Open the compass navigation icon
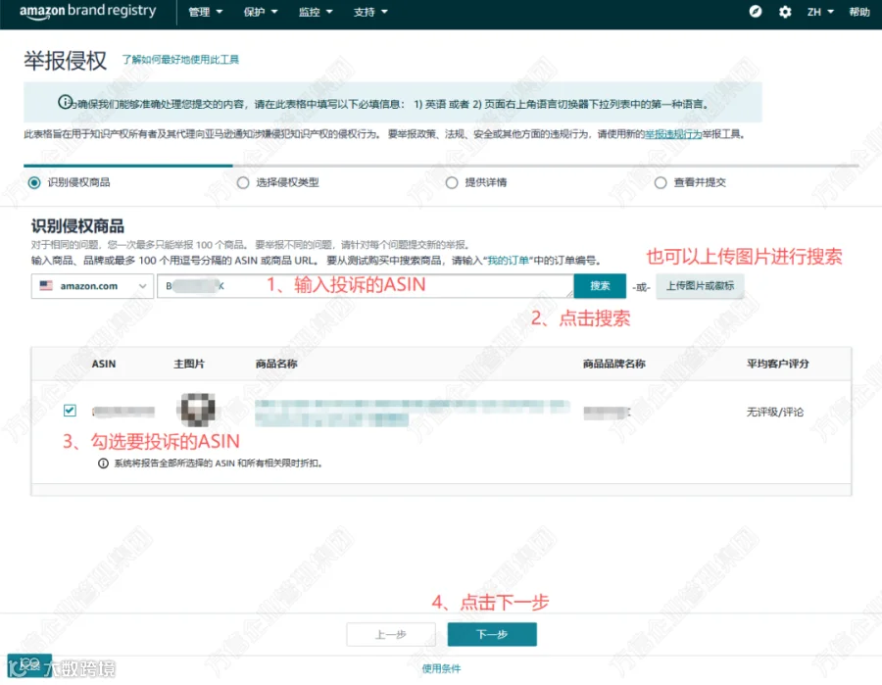Viewport: 882px width, 685px height. pos(756,11)
